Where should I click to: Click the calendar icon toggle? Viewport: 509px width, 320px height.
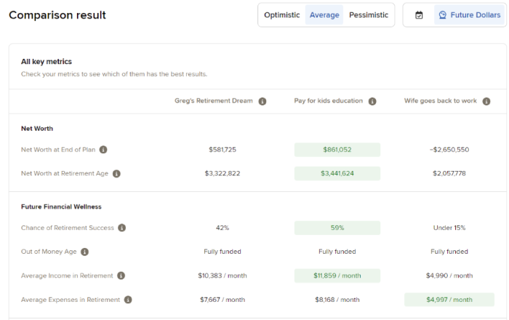pyautogui.click(x=419, y=15)
